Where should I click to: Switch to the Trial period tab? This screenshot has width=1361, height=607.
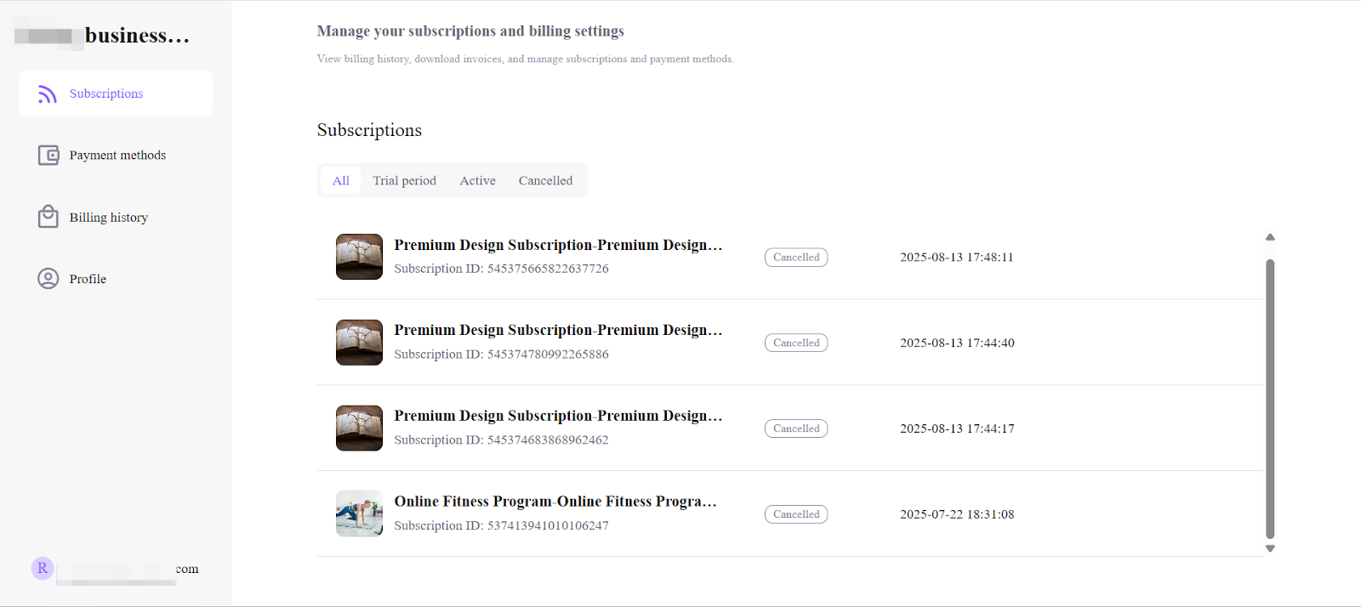404,181
